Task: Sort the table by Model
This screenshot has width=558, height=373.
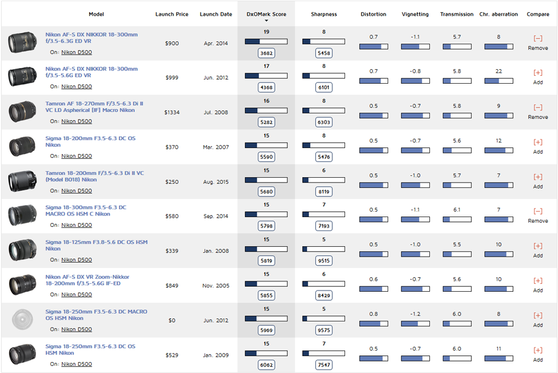Action: pos(96,14)
